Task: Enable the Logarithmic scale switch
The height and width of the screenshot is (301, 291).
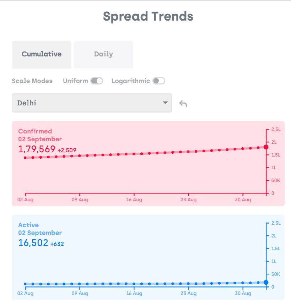Action: click(x=158, y=81)
